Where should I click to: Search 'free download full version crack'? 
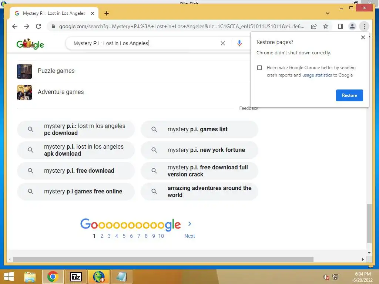[199, 171]
